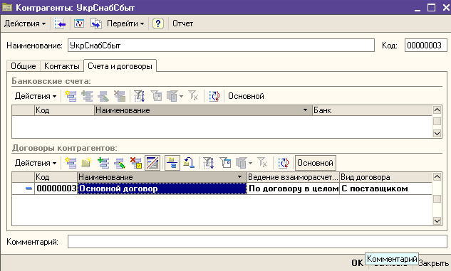Open Действия menu in Банковские счета section

tap(36, 96)
